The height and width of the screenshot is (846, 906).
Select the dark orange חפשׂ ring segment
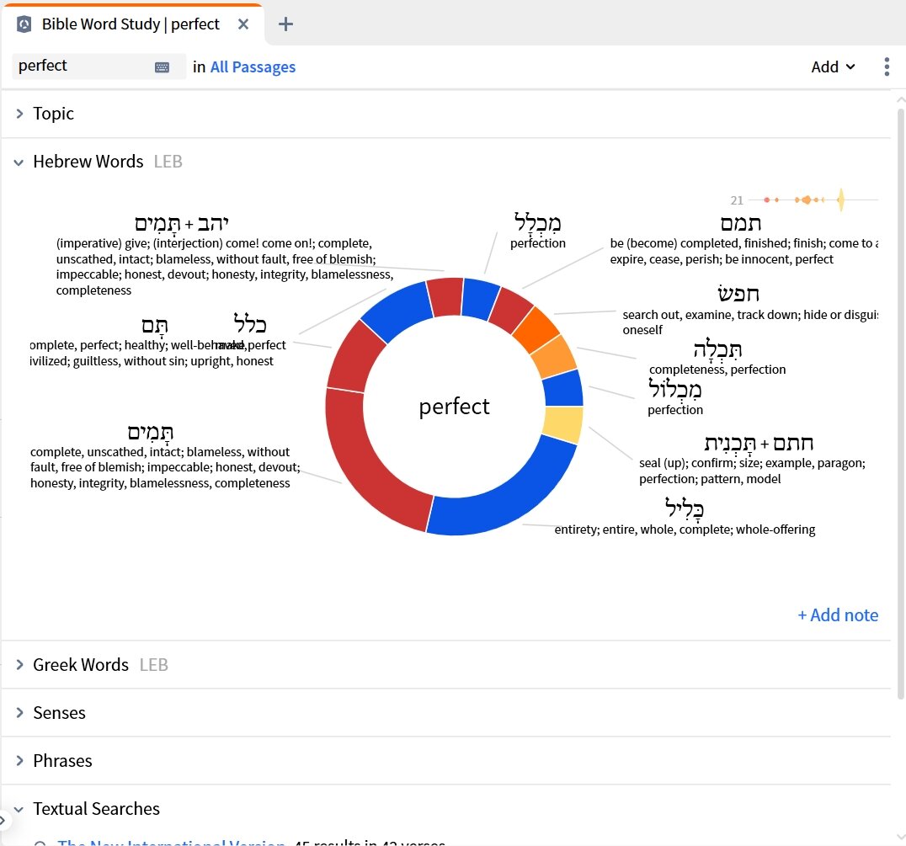(x=536, y=330)
